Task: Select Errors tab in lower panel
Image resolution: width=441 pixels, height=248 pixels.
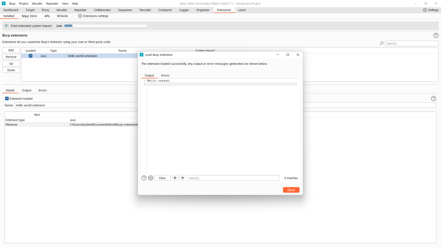Action: point(43,90)
